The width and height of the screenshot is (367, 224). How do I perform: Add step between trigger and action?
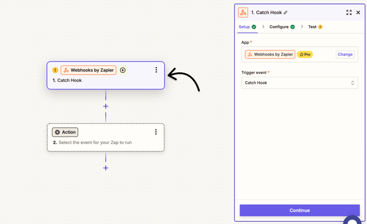(x=106, y=106)
